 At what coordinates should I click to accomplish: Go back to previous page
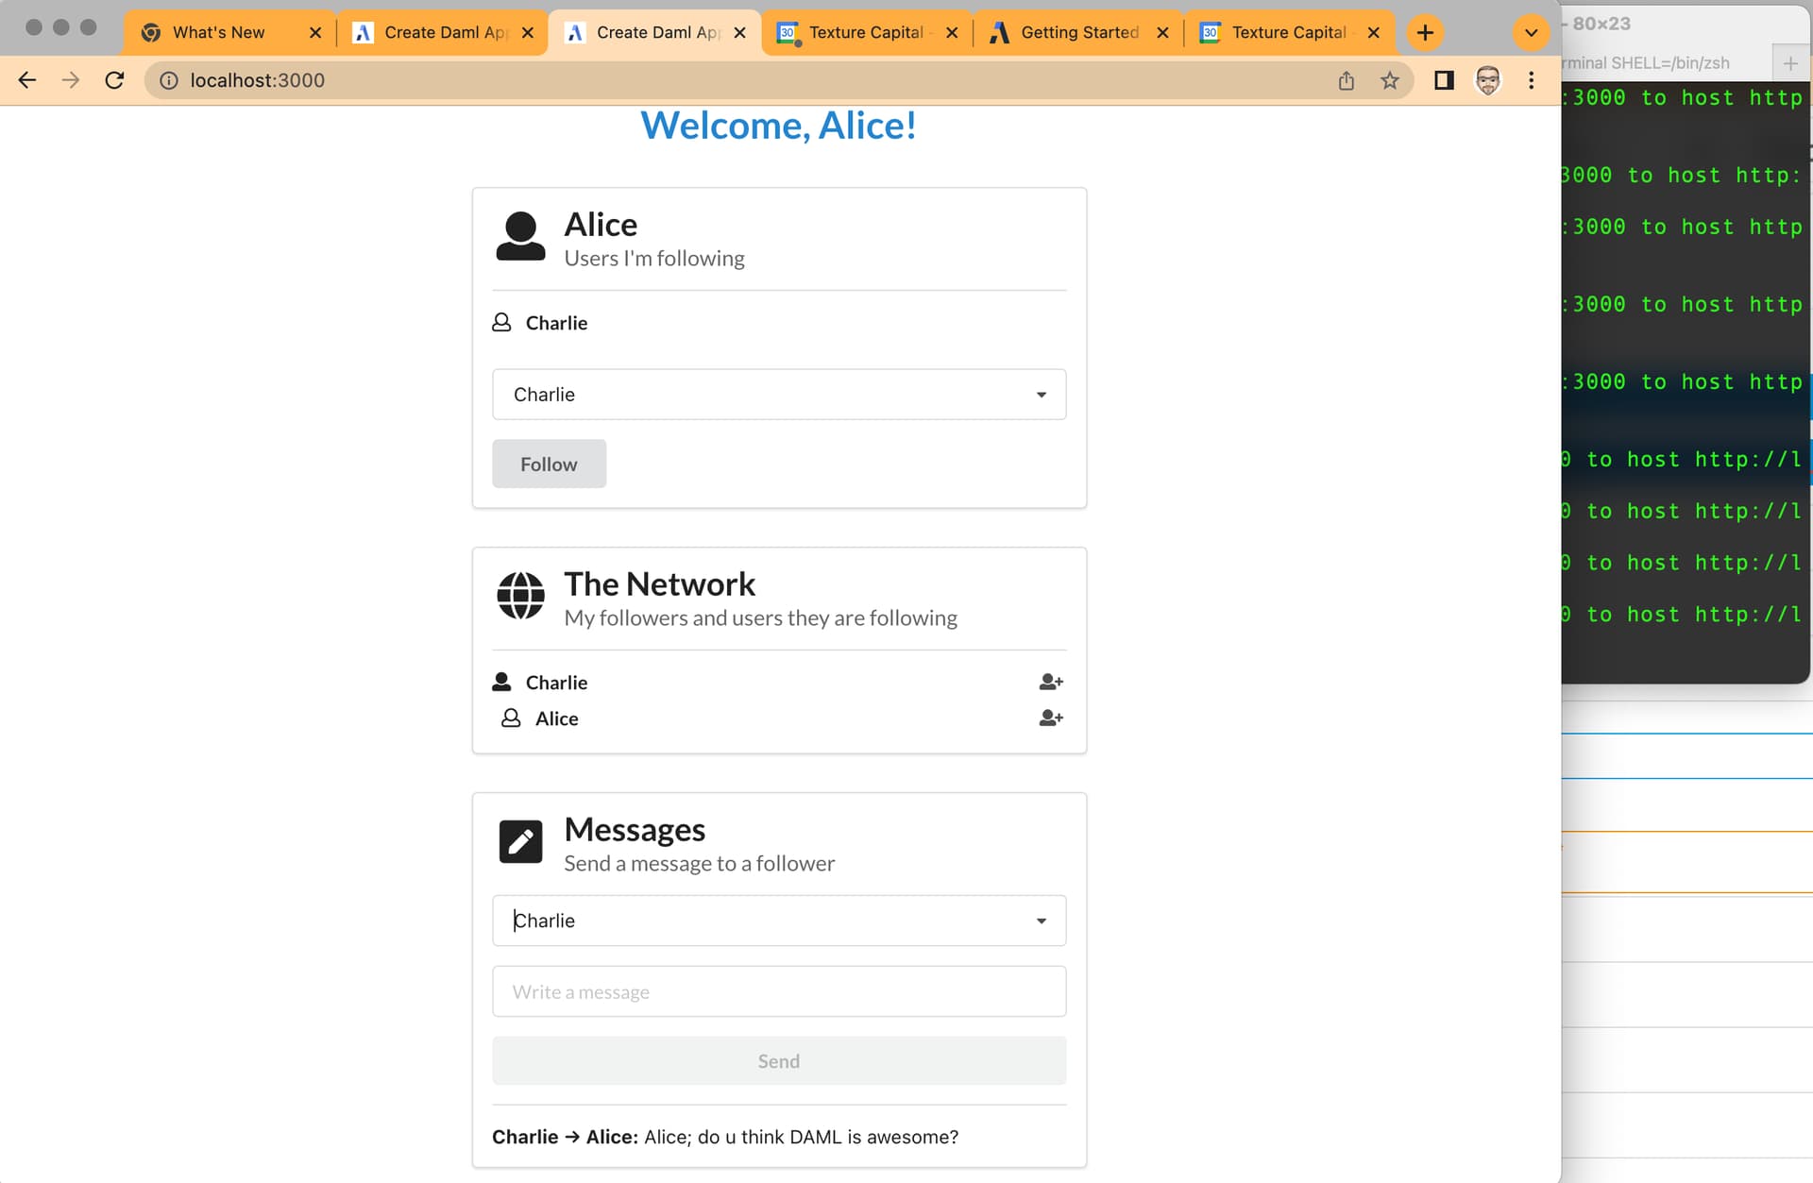tap(27, 80)
